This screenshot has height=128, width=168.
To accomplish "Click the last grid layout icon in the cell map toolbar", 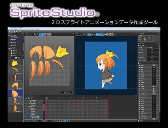I will pos(50,34).
